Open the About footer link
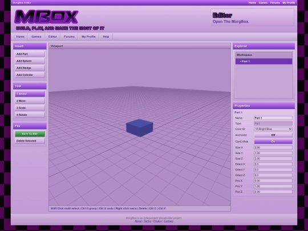The width and height of the screenshot is (308, 231). click(138, 221)
